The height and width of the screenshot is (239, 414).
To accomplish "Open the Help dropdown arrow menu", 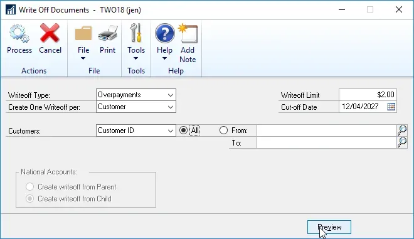I will [164, 58].
